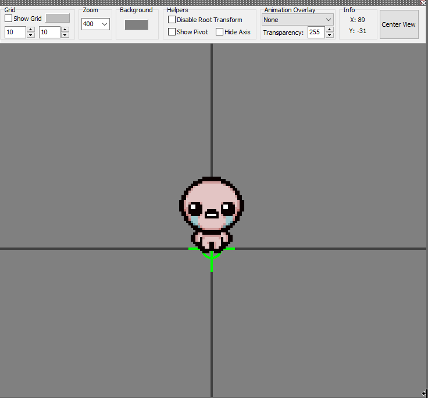Toggle Disable Root Transform checkbox
Image resolution: width=428 pixels, height=398 pixels.
(x=172, y=20)
